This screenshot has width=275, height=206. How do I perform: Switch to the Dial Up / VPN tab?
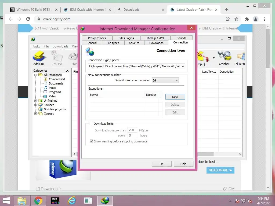(155, 38)
